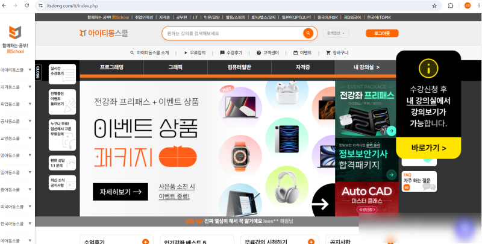Open 실시간 수강후기 quick tile
Screen dimensions: 482x244
point(62,74)
